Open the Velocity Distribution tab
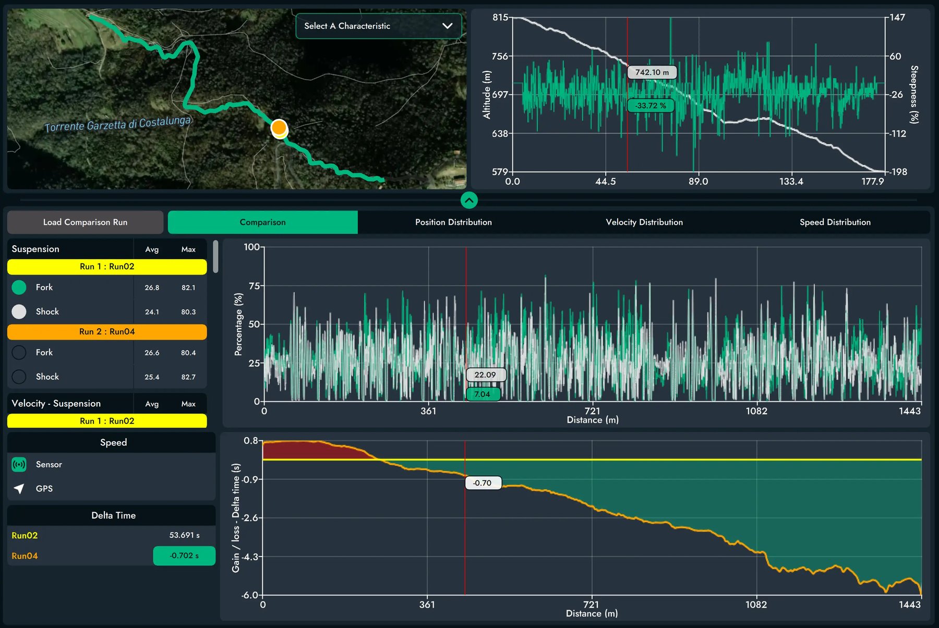This screenshot has width=939, height=628. (x=644, y=222)
